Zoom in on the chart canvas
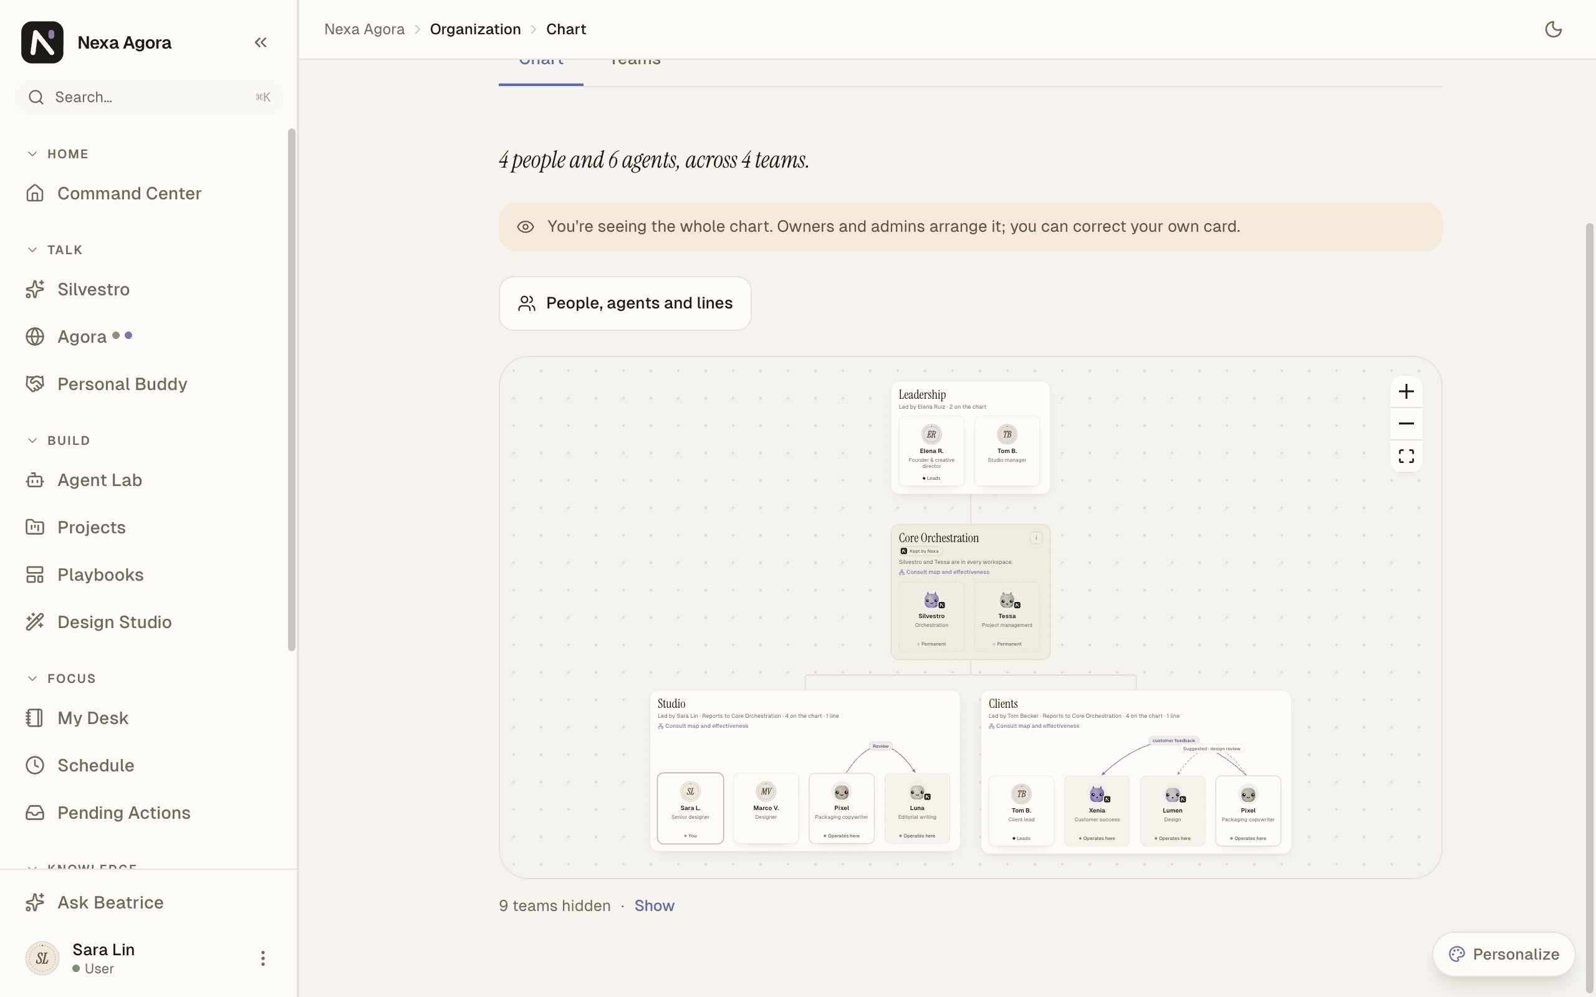The width and height of the screenshot is (1596, 997). click(1406, 392)
